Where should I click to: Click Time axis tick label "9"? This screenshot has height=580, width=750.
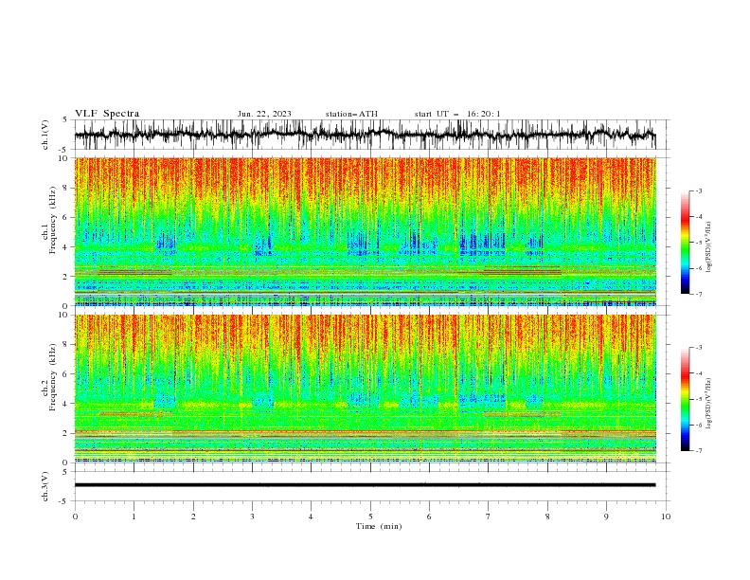(x=606, y=517)
